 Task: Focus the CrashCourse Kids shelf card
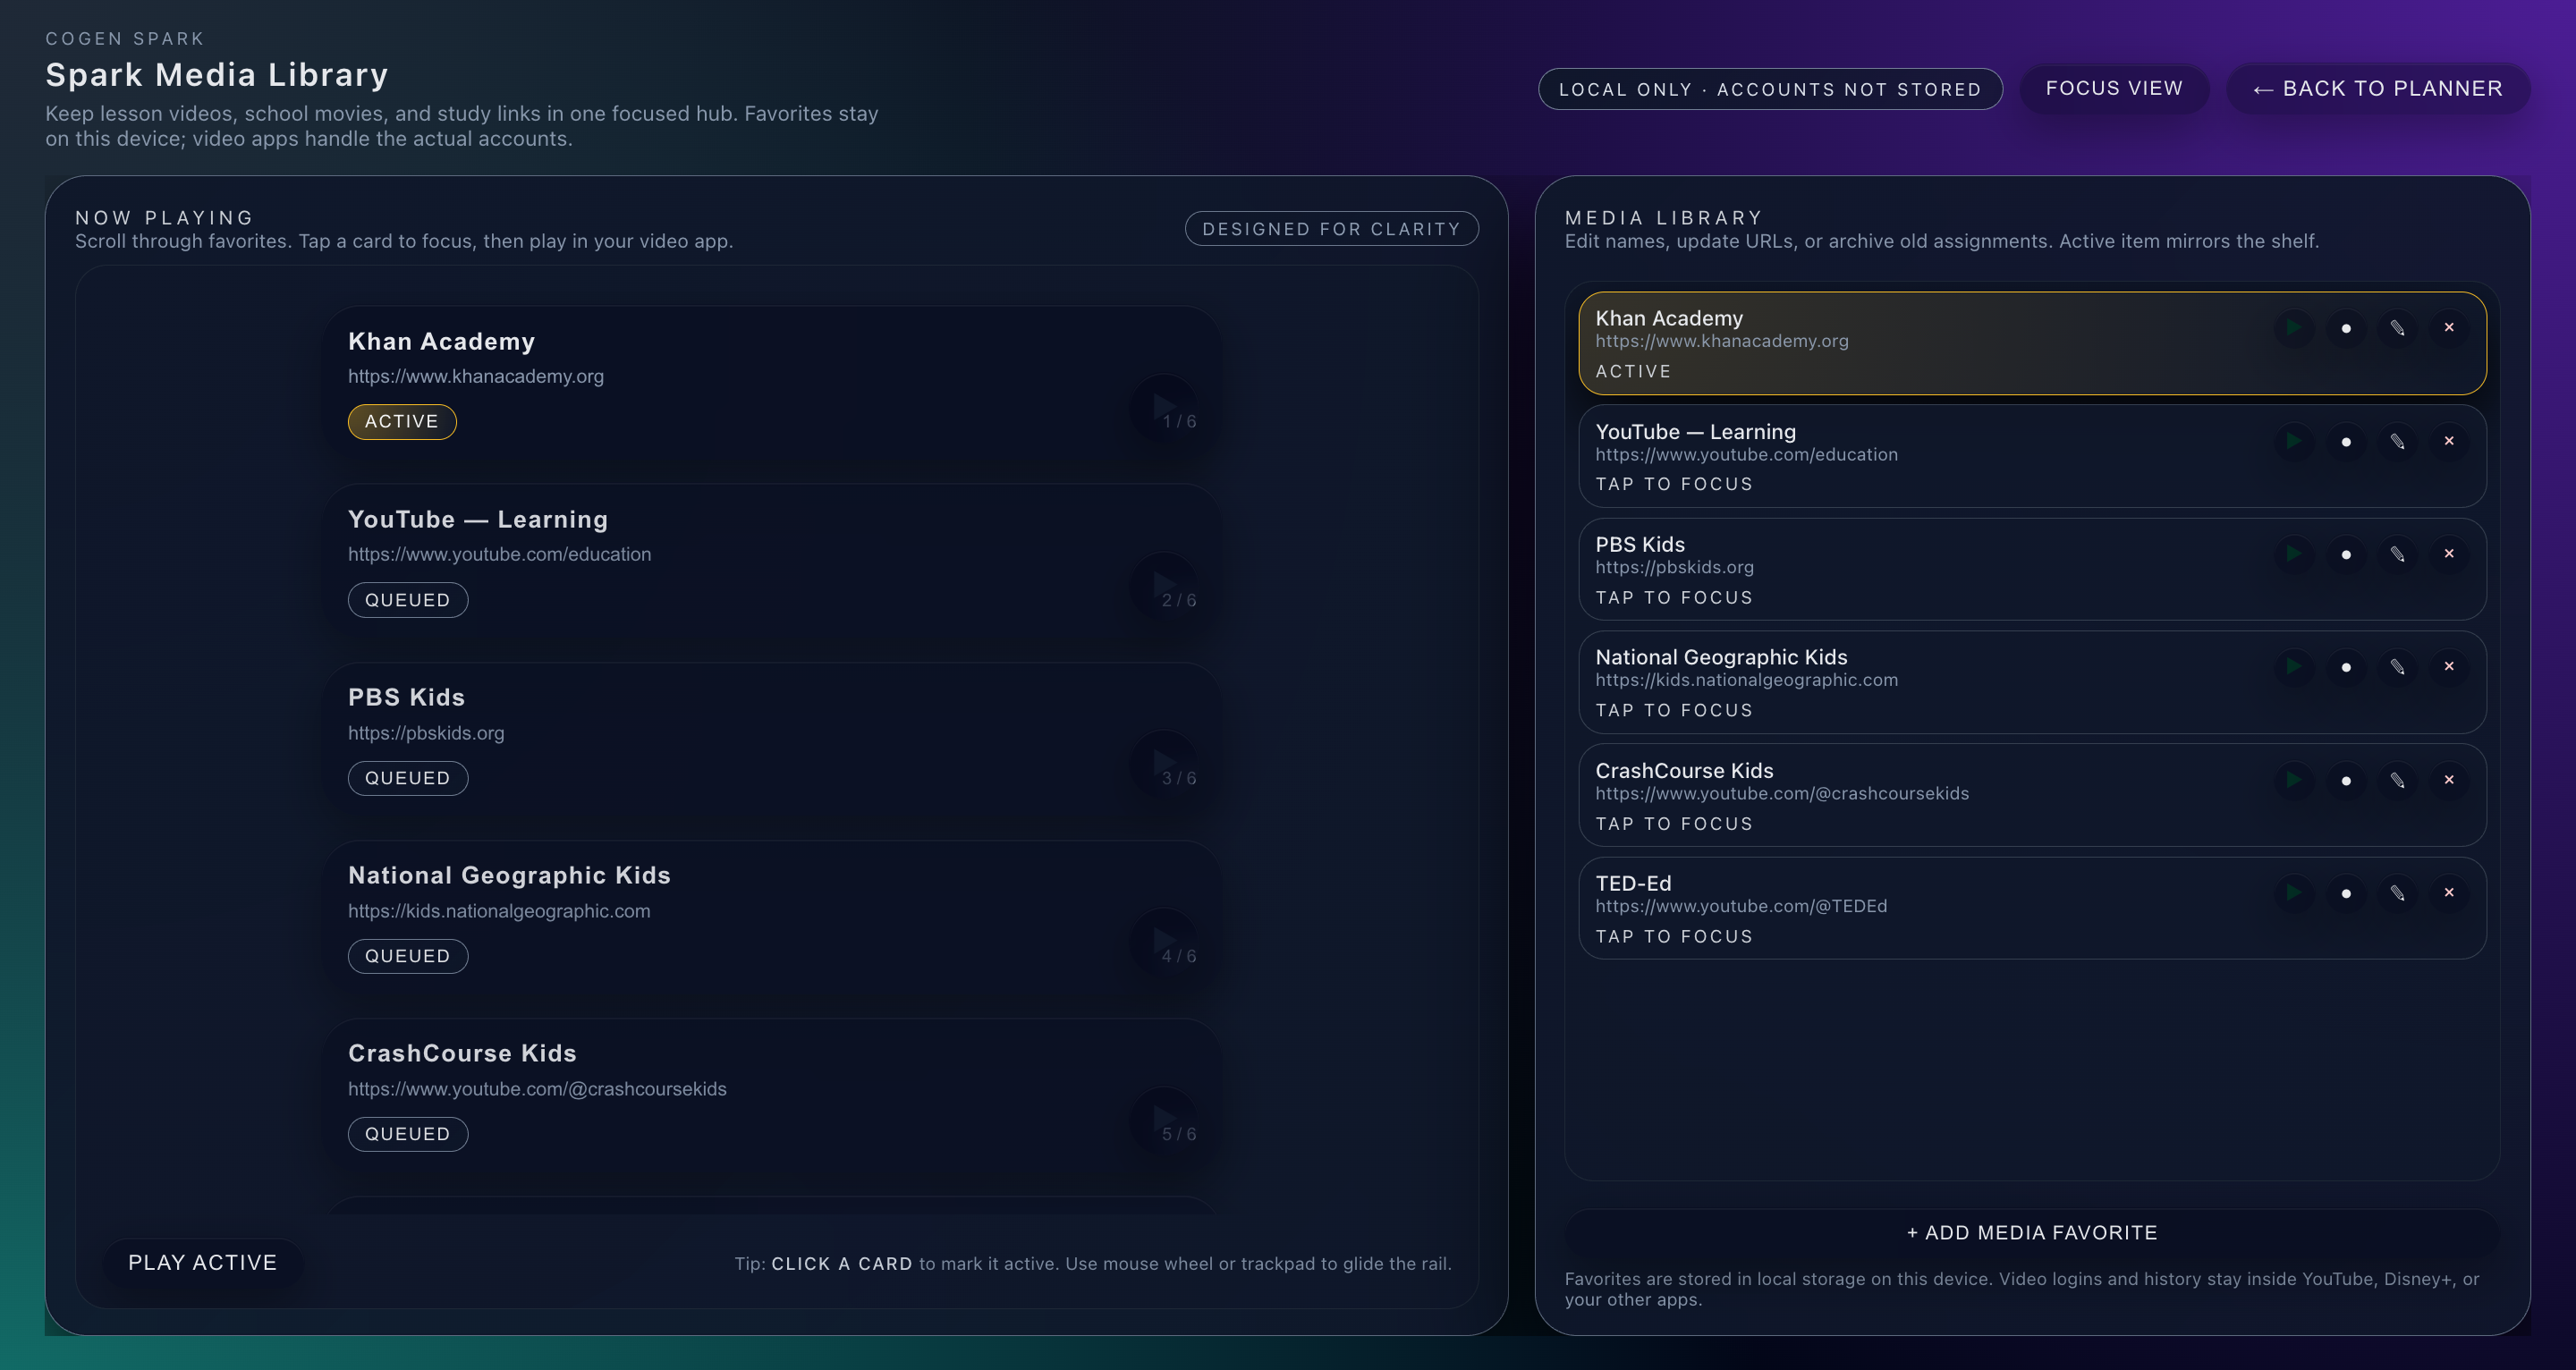tap(770, 1094)
